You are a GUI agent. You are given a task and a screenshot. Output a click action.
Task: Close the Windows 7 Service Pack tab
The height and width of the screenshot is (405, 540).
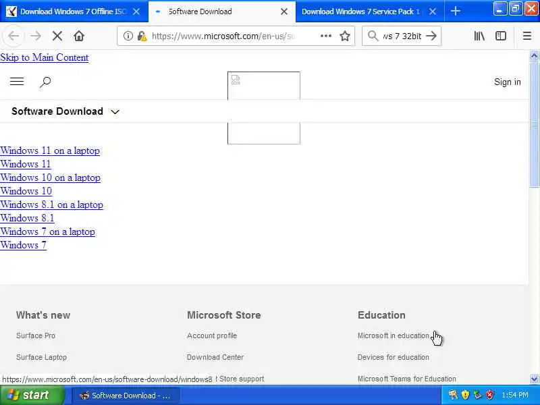(x=433, y=11)
